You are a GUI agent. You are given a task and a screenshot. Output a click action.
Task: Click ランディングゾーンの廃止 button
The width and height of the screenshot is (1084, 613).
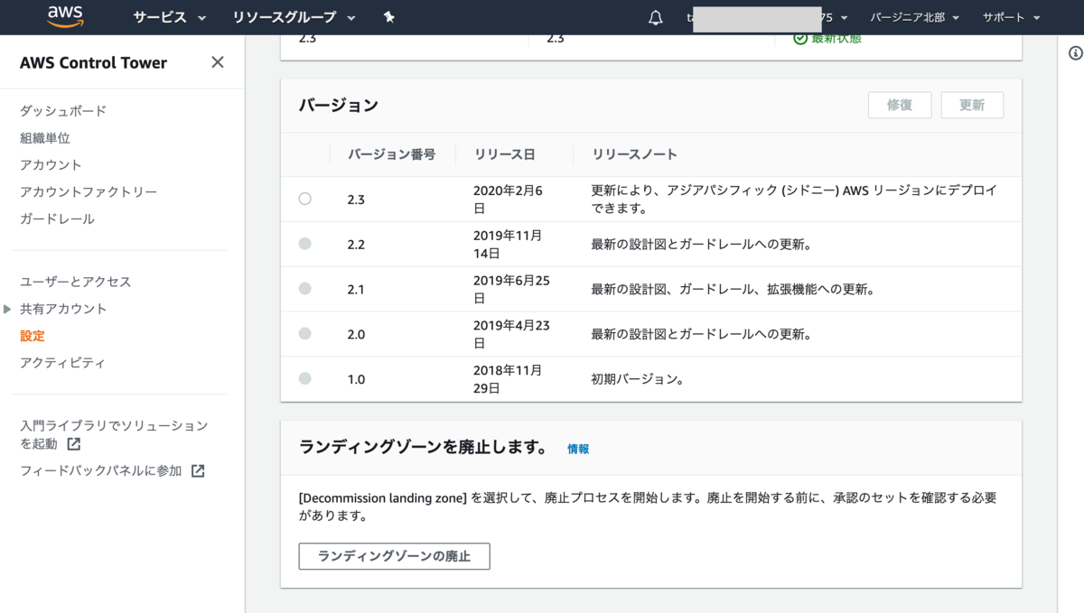394,556
